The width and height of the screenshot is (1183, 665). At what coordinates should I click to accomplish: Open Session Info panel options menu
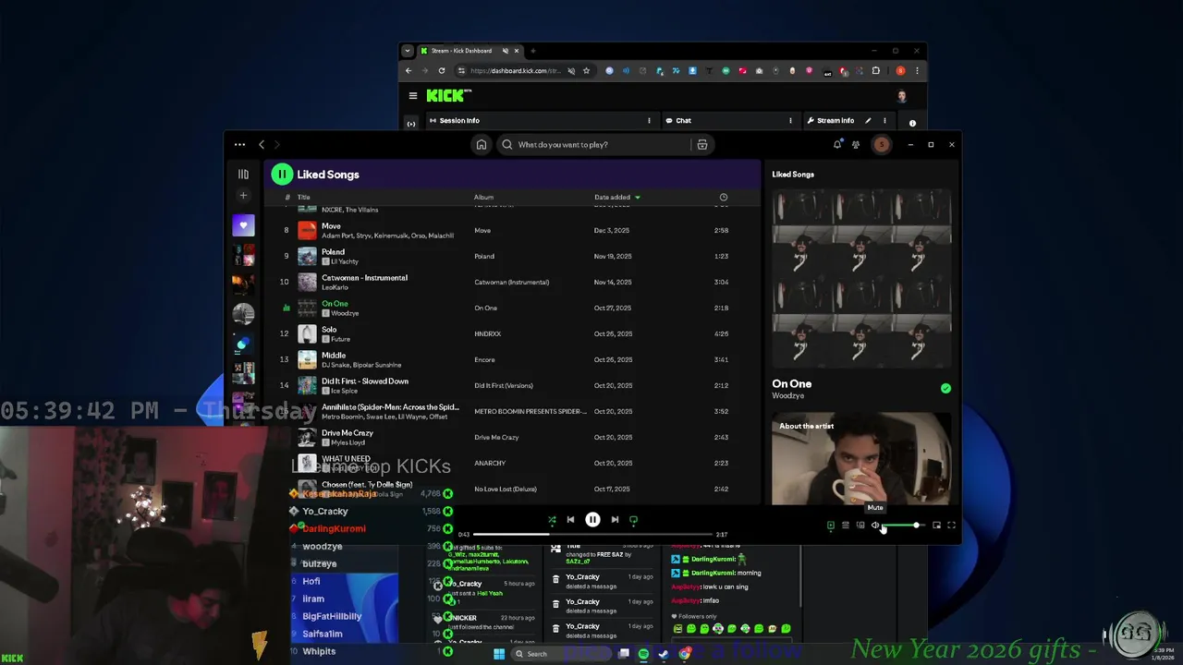pyautogui.click(x=649, y=121)
